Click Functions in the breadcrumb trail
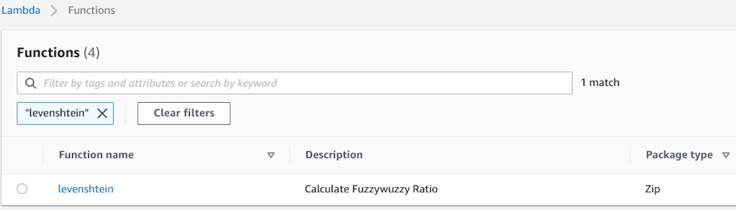Screen dimensions: 736x210 91,10
